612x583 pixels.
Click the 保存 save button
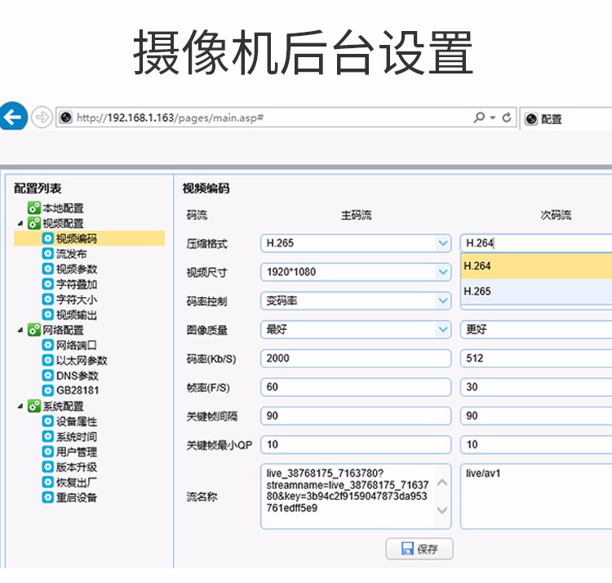click(x=419, y=549)
